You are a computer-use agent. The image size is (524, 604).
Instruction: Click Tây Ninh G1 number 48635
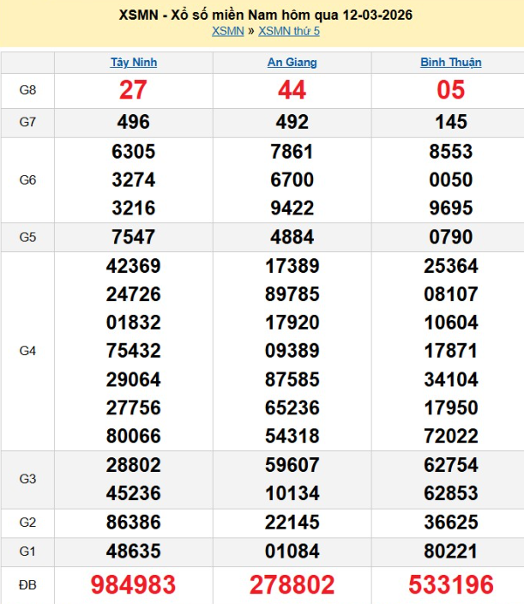click(134, 552)
